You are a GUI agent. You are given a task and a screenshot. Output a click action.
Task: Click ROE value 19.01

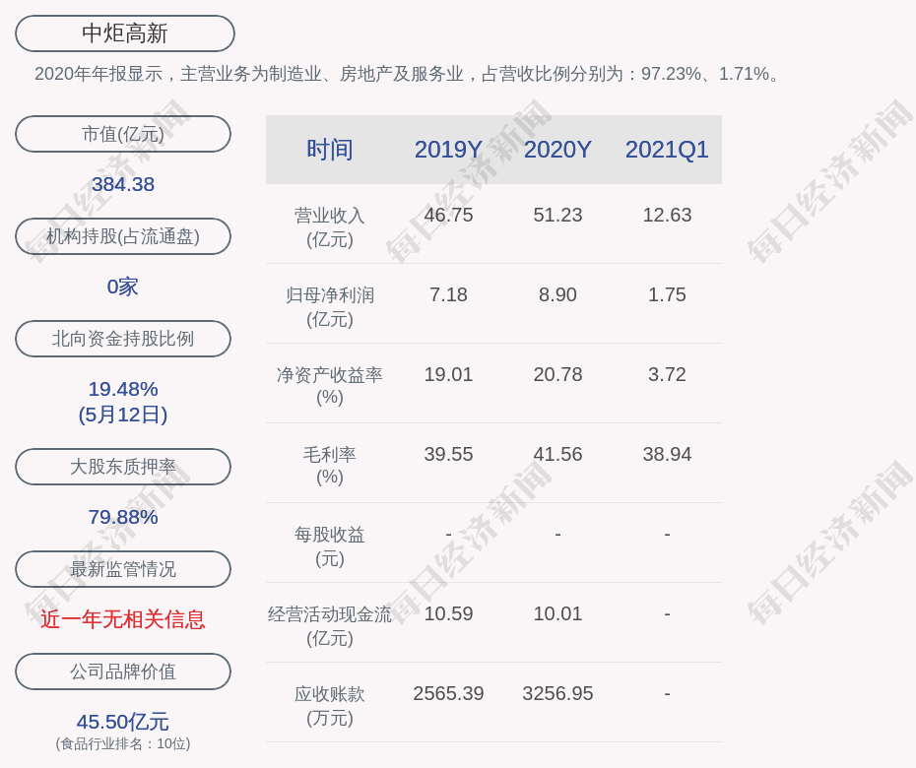point(449,374)
